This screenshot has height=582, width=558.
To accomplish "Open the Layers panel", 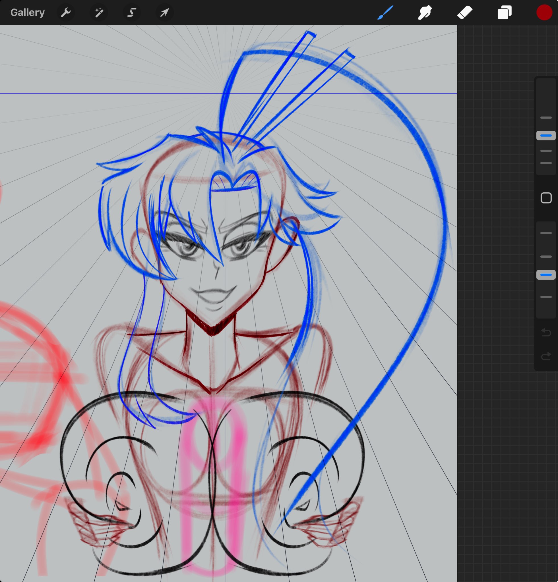I will point(505,13).
